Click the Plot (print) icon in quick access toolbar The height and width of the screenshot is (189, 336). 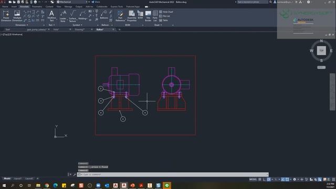point(35,2)
